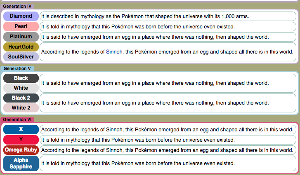This screenshot has height=175, width=300.
Task: Click the Alpha Sapphire Pokédex entry text
Action: (x=138, y=163)
